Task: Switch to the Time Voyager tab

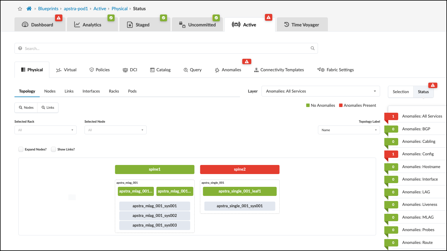Action: 302,25
